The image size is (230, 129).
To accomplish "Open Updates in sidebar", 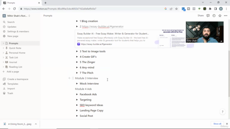I will tap(12, 27).
